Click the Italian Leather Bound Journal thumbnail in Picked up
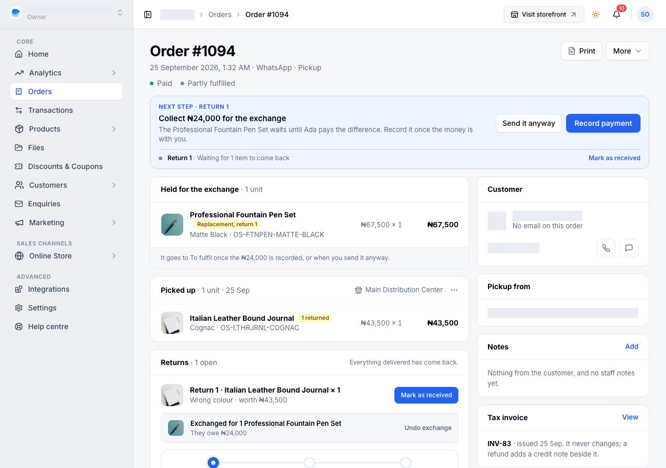Viewport: 666px width, 468px height. [x=172, y=323]
